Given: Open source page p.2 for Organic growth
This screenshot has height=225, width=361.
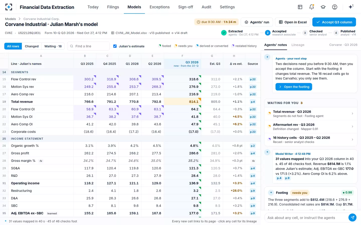Looking at the screenshot, I should (x=253, y=146).
